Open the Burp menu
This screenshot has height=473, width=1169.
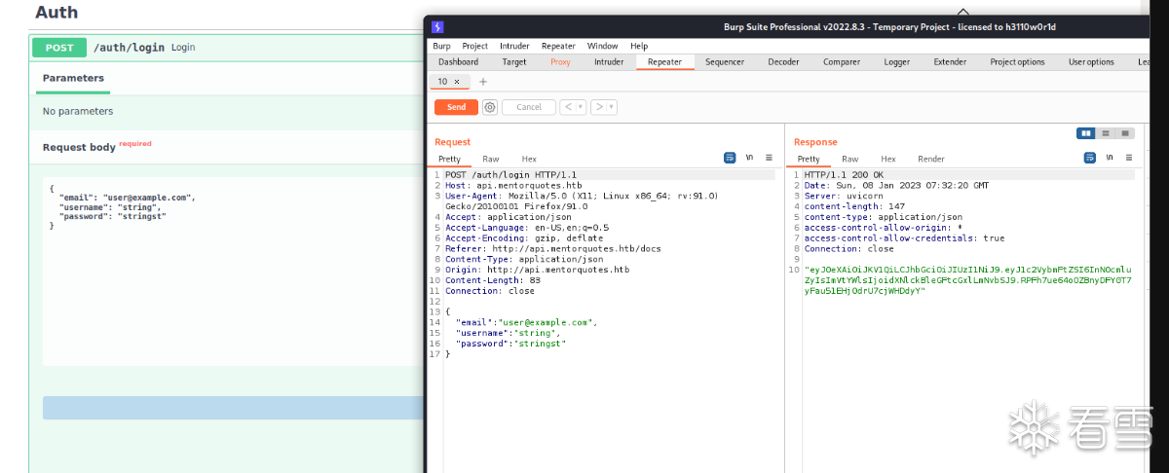tap(441, 46)
